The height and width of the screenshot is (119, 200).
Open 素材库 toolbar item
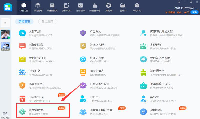[x=123, y=8]
